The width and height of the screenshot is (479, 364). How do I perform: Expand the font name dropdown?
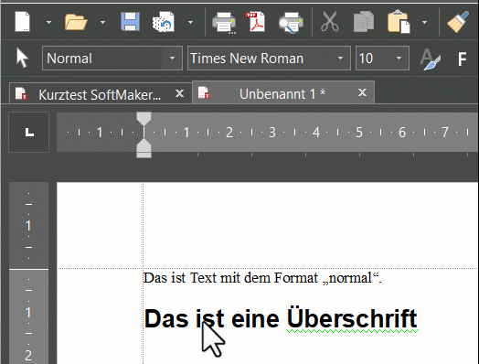pyautogui.click(x=340, y=58)
